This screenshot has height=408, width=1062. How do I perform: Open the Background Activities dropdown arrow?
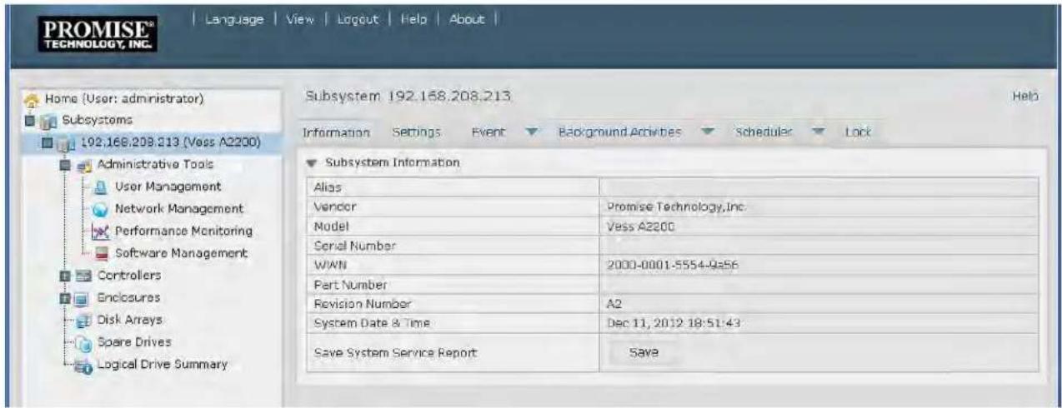(709, 132)
